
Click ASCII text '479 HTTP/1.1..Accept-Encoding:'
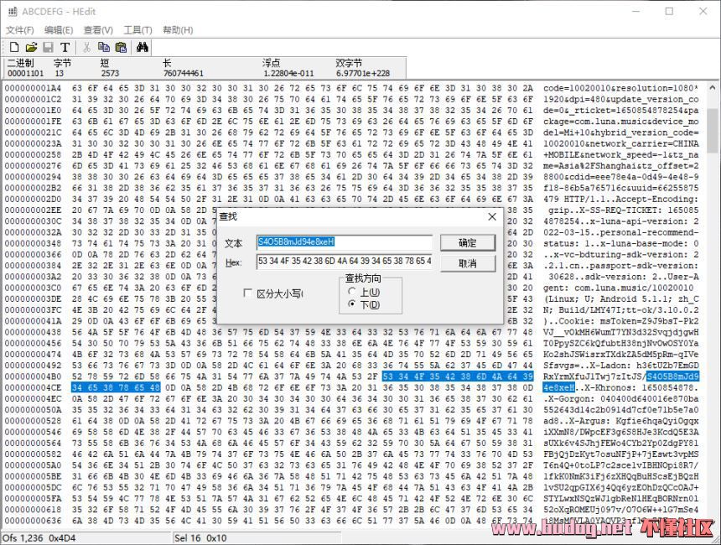[x=621, y=200]
